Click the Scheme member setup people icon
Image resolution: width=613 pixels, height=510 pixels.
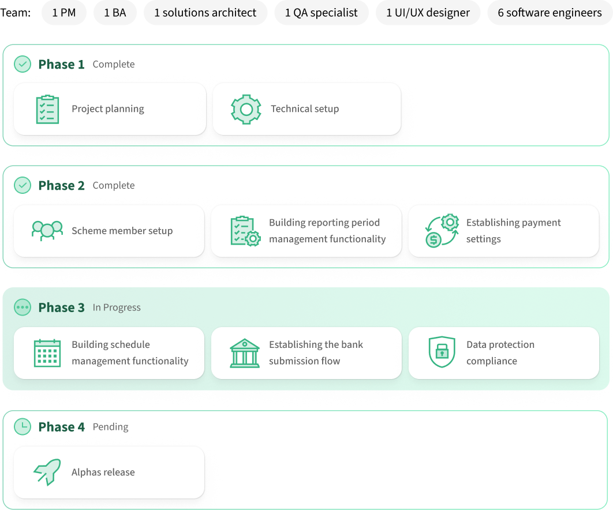tap(47, 231)
